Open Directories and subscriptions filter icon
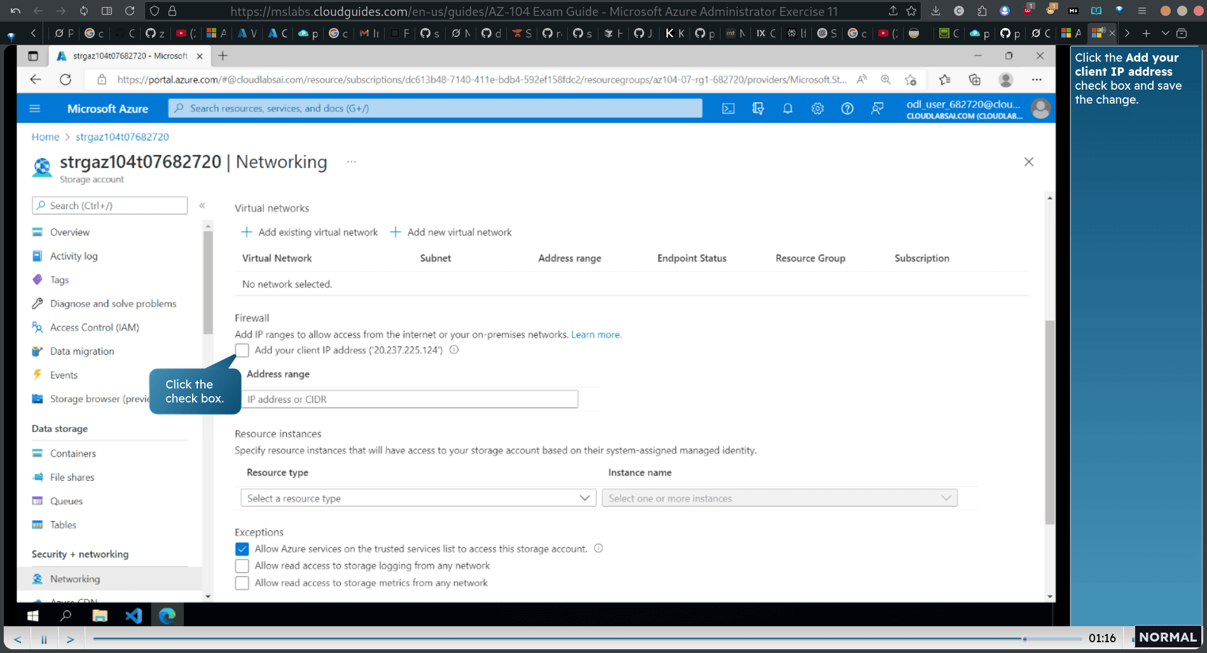Viewport: 1207px width, 653px height. tap(758, 109)
